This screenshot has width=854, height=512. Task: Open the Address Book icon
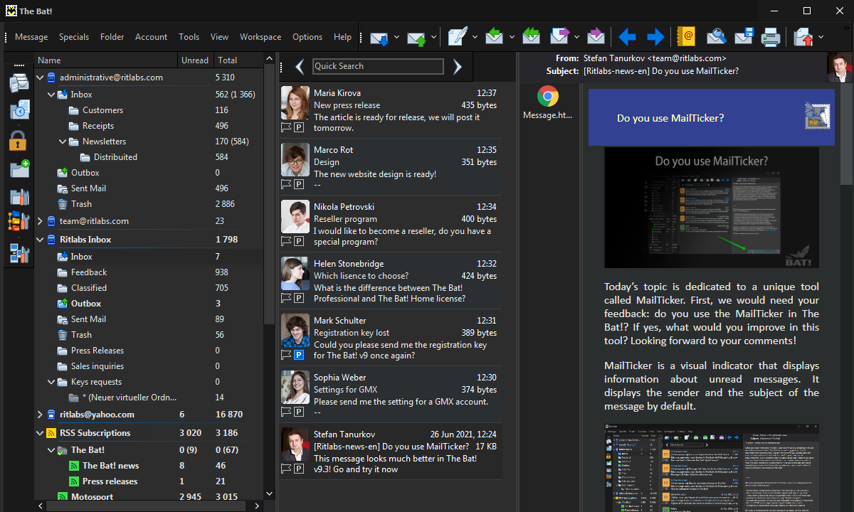[x=686, y=36]
